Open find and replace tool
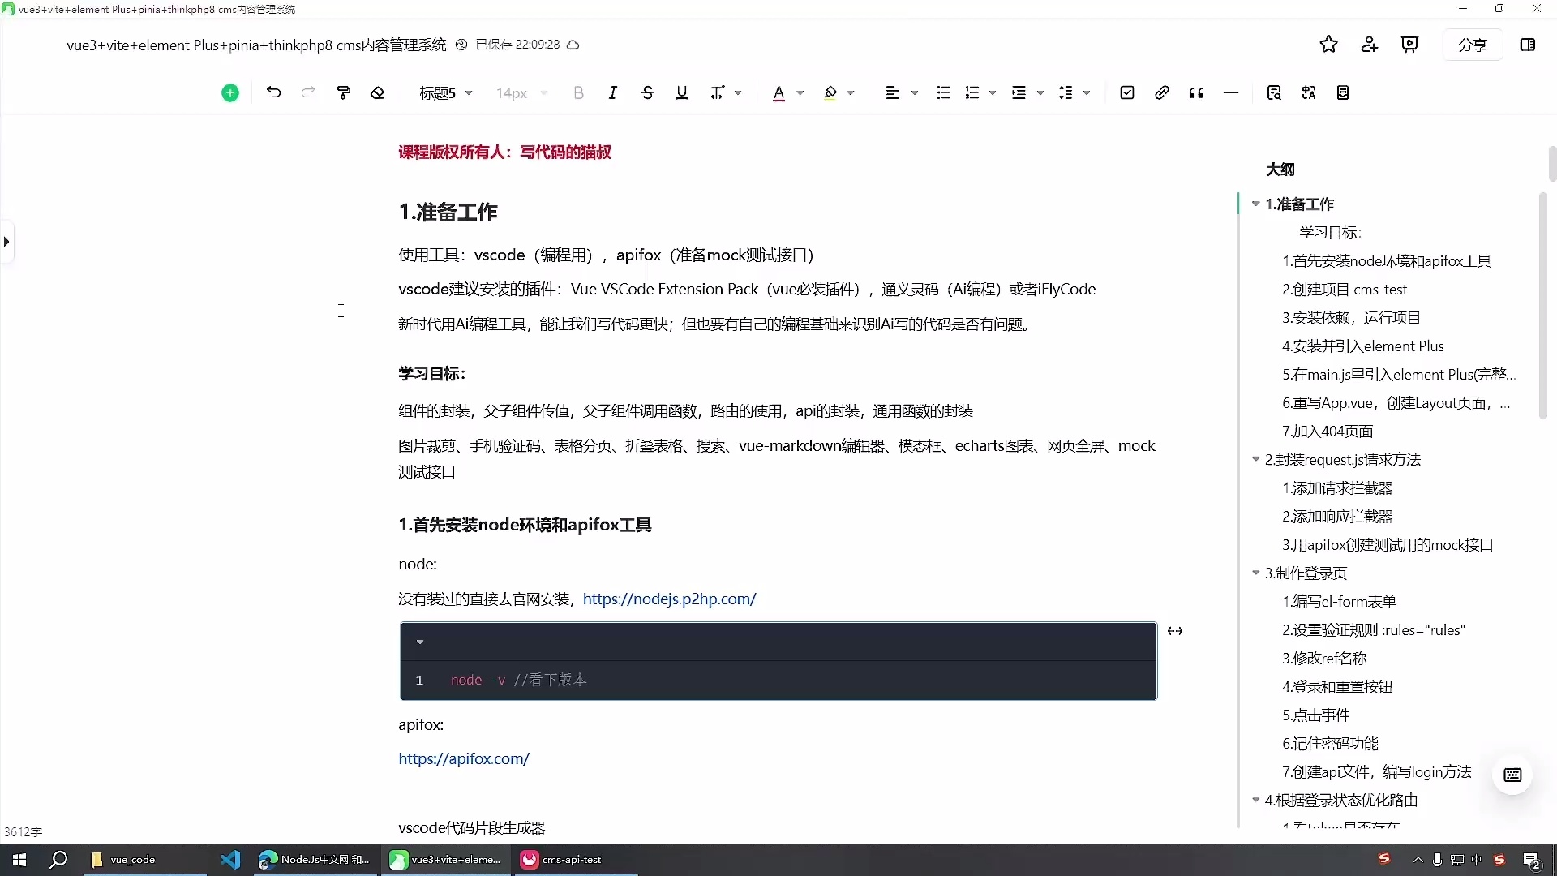The height and width of the screenshot is (876, 1557). pyautogui.click(x=1274, y=92)
